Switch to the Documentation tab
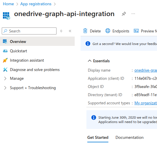Viewport: 157px width, 159px height. [x=129, y=137]
